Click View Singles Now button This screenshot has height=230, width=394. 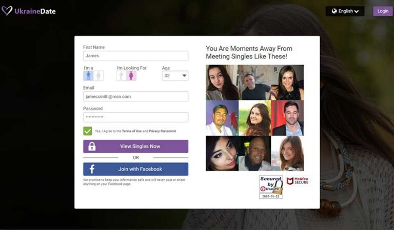(x=135, y=146)
